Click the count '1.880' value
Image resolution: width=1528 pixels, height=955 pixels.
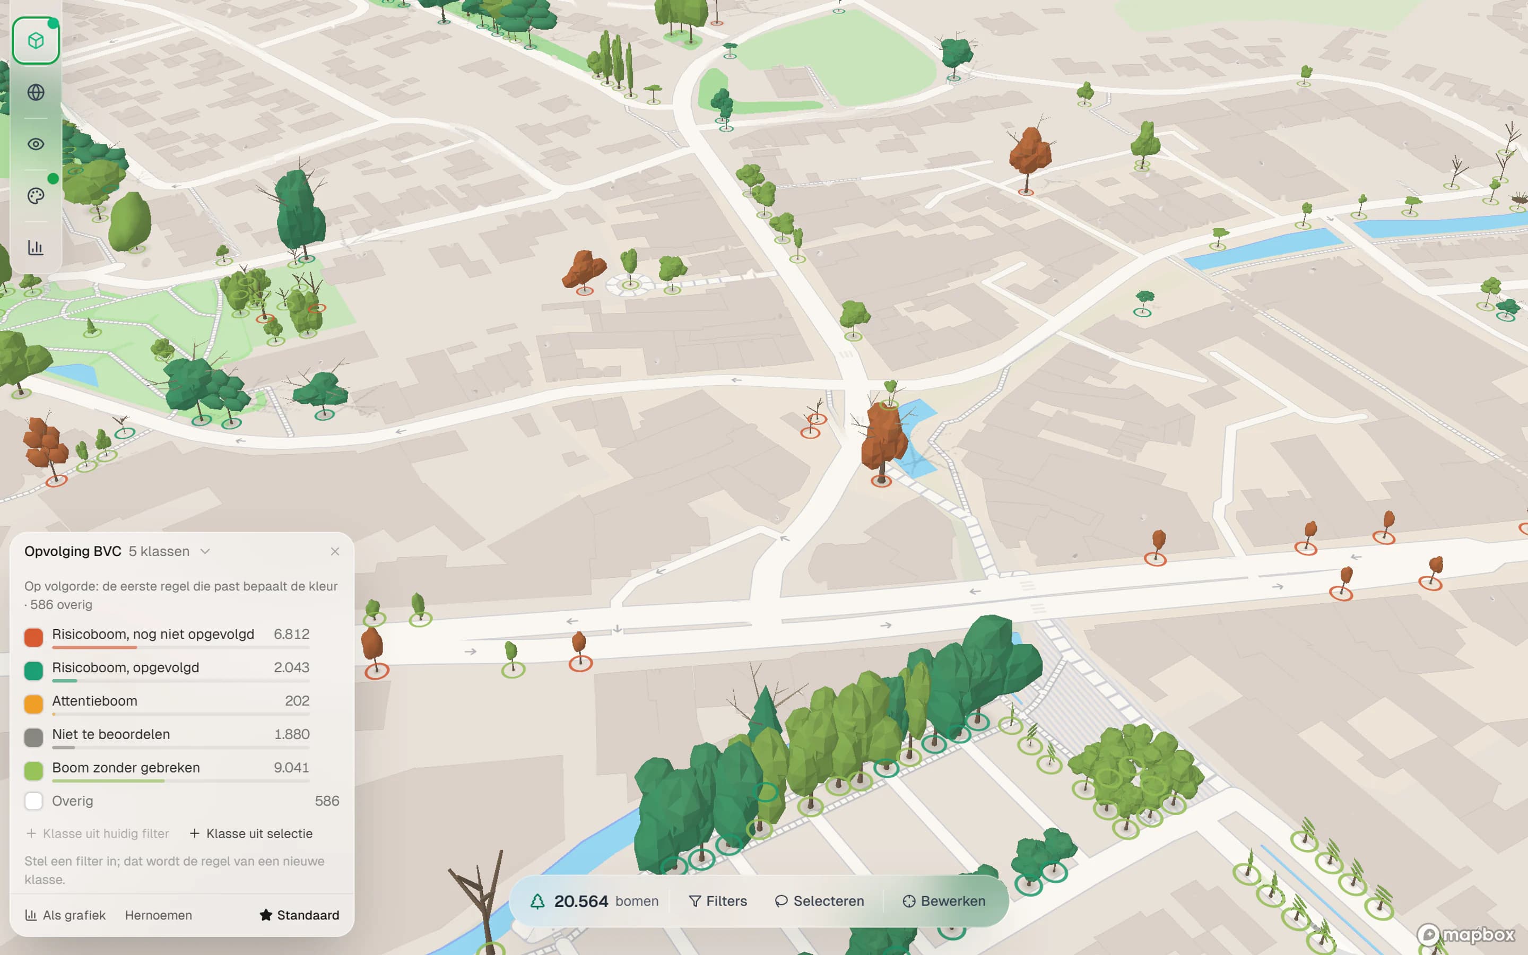[292, 734]
